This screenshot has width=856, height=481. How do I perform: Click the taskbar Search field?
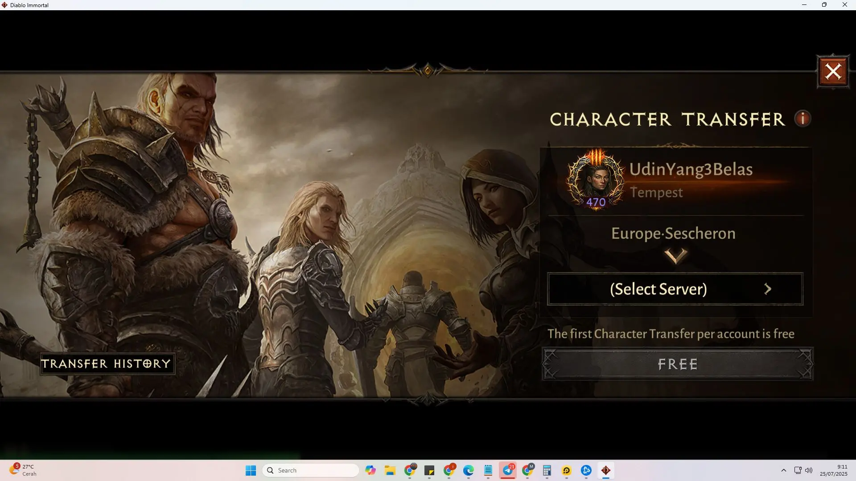pos(311,470)
